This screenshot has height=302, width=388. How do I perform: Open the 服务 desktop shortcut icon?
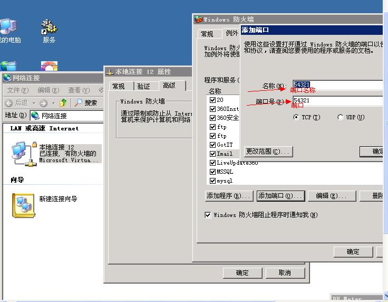pos(49,27)
